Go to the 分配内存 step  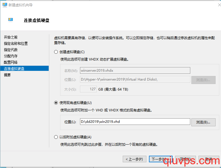[x=11, y=56]
